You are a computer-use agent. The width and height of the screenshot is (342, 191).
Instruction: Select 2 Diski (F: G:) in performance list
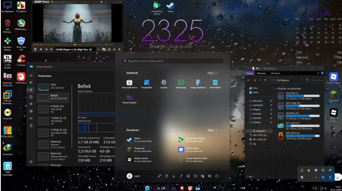pos(54,132)
